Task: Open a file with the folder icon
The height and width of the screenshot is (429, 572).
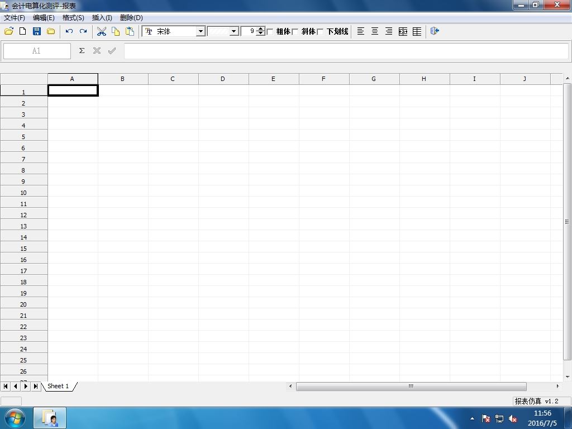Action: tap(9, 31)
